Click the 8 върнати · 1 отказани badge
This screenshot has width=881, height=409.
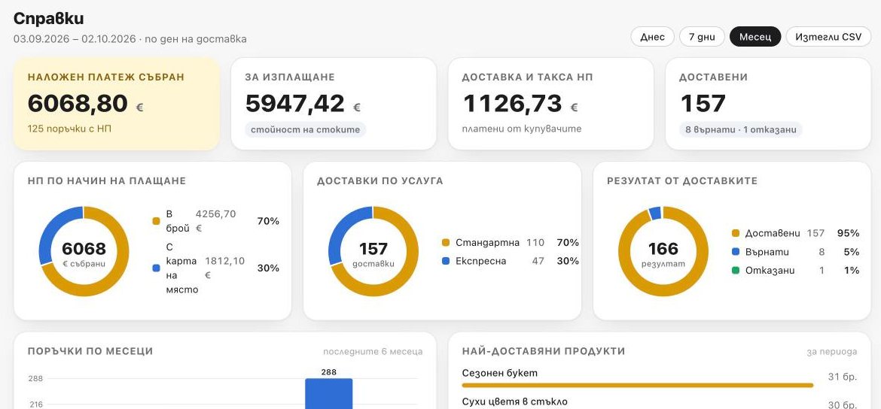(x=740, y=129)
